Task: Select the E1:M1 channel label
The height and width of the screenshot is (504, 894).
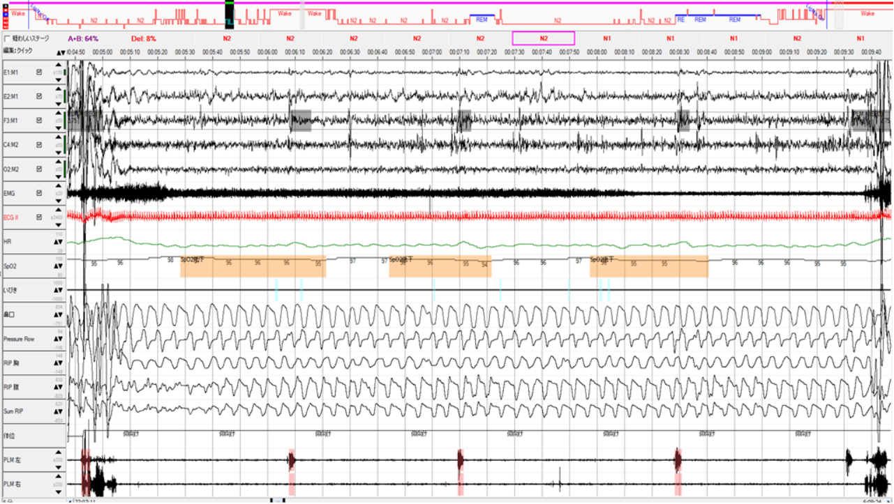Action: click(x=12, y=72)
